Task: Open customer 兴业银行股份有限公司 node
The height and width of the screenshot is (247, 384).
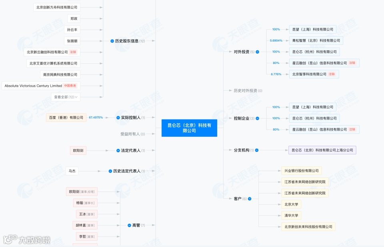Action: 302,171
